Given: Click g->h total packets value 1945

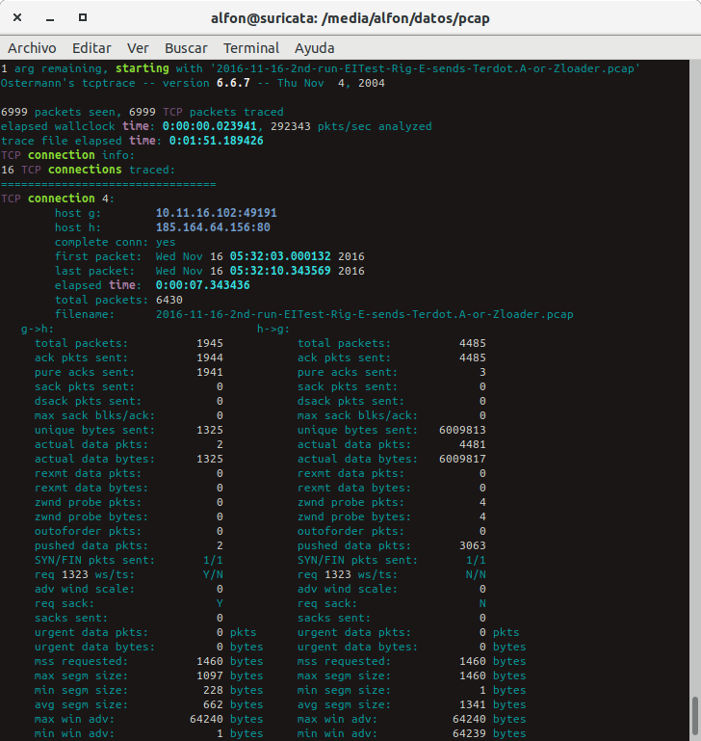Looking at the screenshot, I should coord(210,343).
